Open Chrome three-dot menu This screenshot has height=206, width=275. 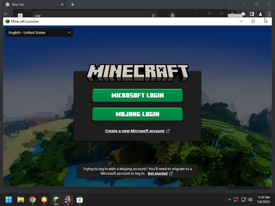pyautogui.click(x=269, y=14)
